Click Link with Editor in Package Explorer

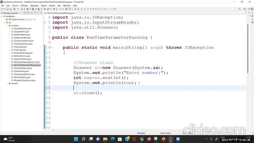tap(28, 13)
